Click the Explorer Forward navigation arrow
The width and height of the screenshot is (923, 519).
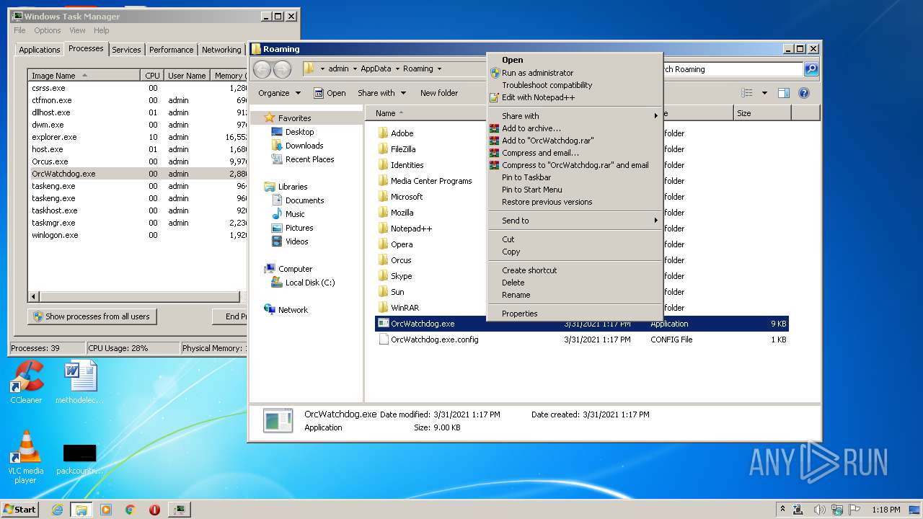point(282,69)
